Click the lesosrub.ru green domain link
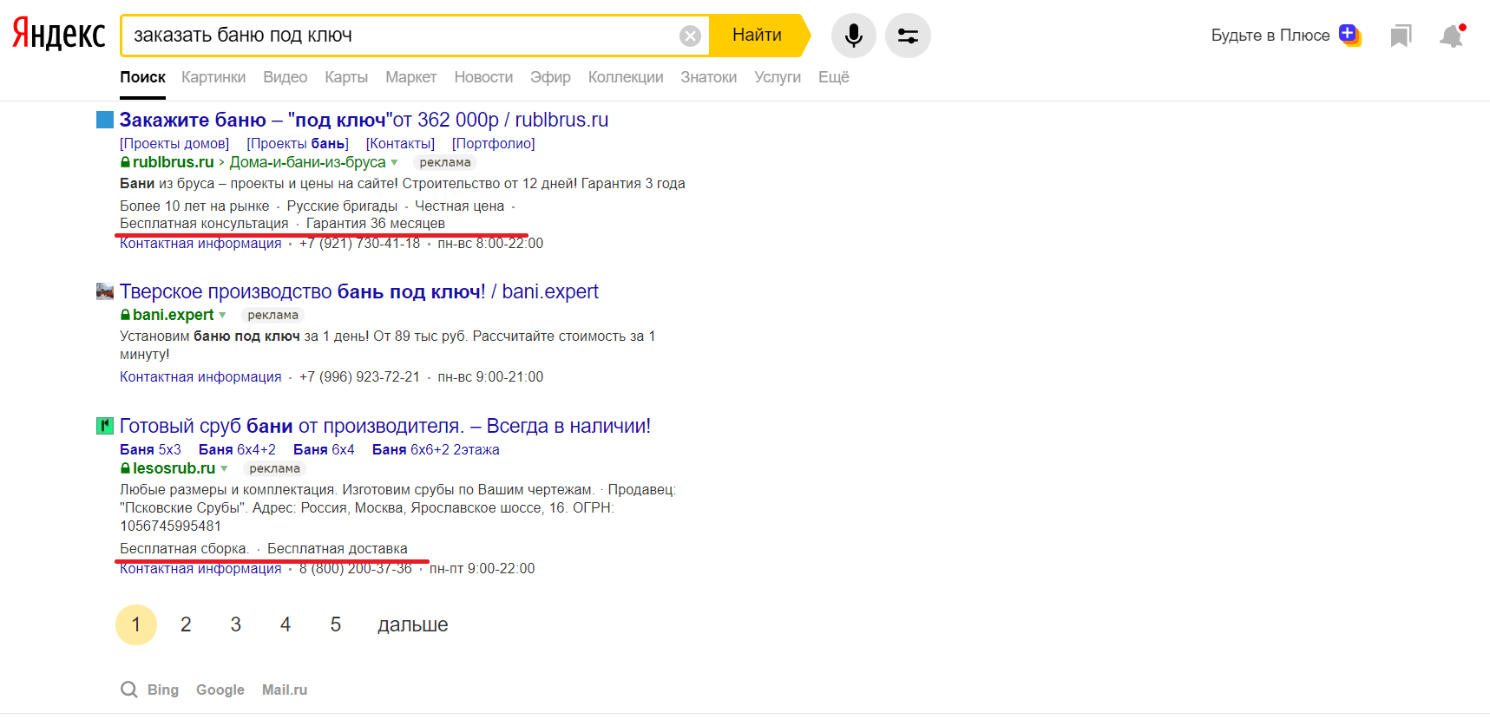This screenshot has width=1490, height=719. click(x=174, y=468)
